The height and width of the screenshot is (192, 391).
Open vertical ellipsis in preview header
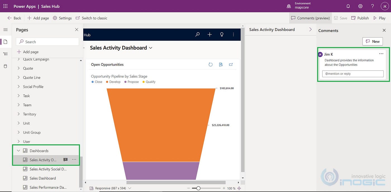pyautogui.click(x=233, y=35)
